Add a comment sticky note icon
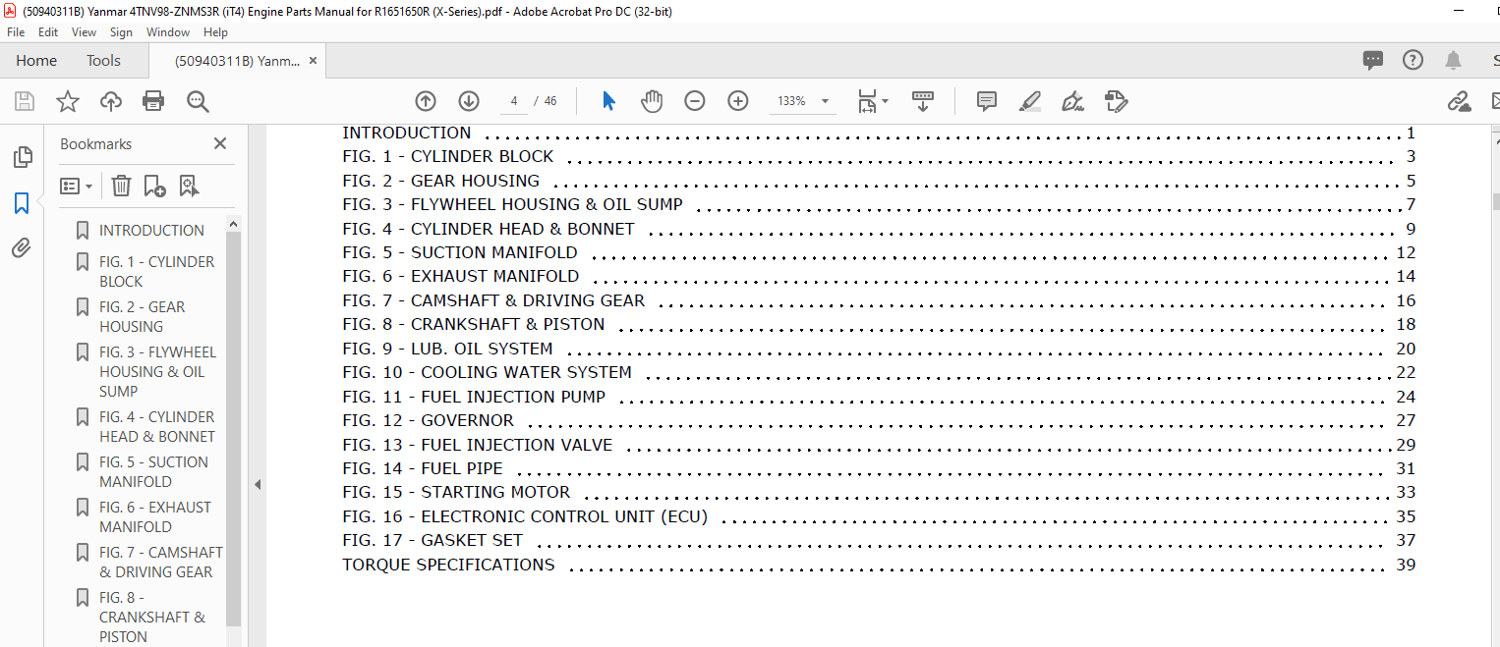 (x=987, y=101)
